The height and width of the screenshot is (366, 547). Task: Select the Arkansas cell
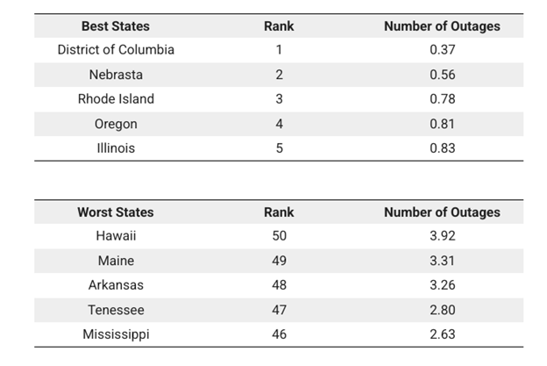point(116,285)
